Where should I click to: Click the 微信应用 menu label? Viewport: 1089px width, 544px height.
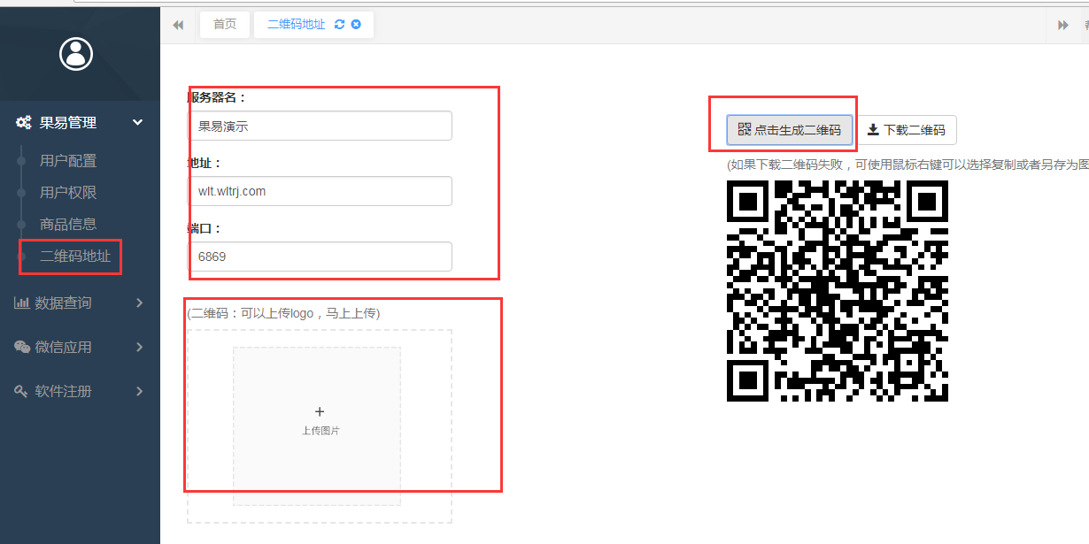pos(63,347)
